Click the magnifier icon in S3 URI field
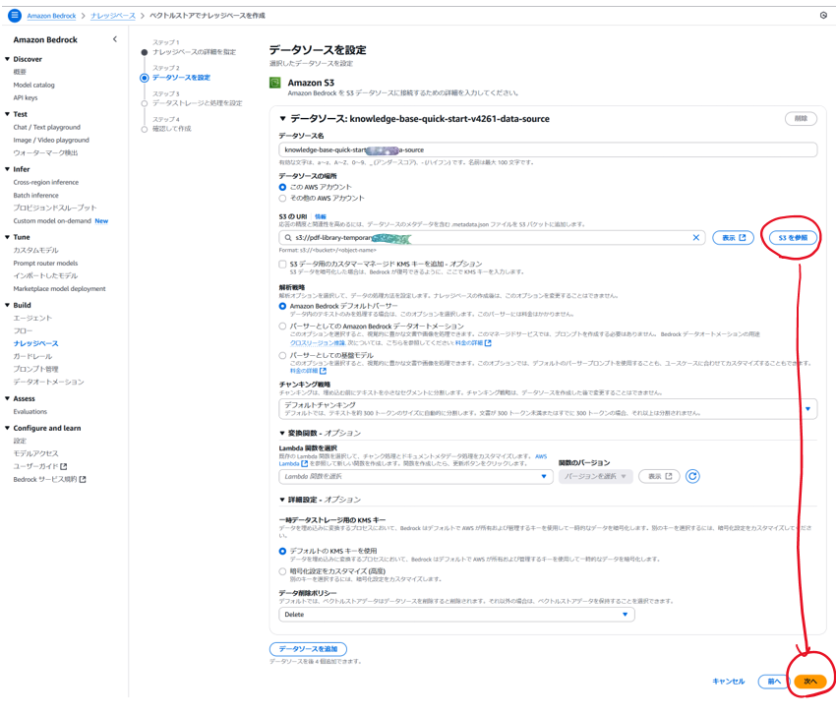 [x=288, y=238]
